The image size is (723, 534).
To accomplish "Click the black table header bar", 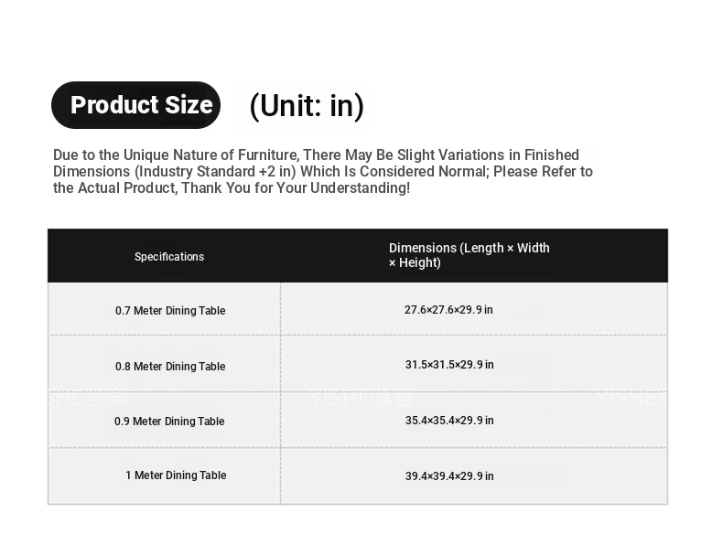I will click(358, 255).
